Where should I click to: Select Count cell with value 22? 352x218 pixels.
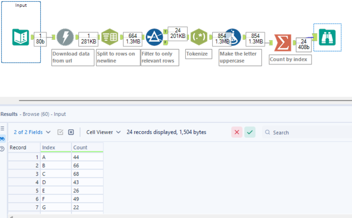(87, 207)
